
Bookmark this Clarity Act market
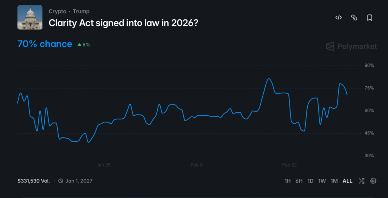pyautogui.click(x=370, y=18)
